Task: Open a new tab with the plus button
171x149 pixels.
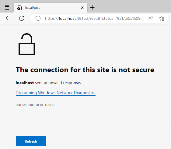Action: [x=92, y=8]
